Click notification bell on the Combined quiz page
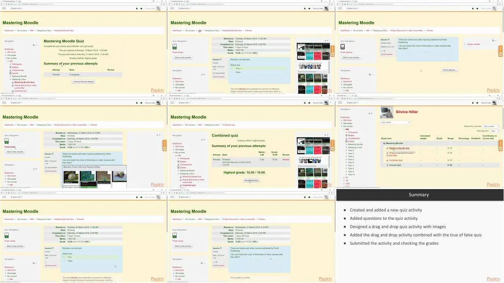Screen dimensions: 504x283 click(x=305, y=103)
